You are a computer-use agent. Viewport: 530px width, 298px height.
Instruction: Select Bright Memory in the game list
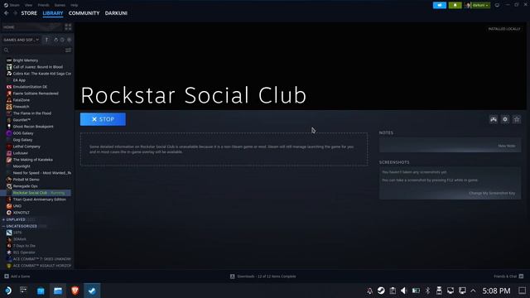point(26,60)
